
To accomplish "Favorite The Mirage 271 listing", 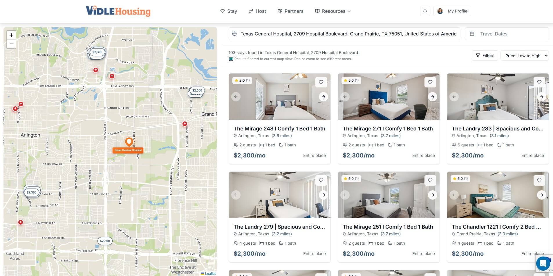I will (430, 82).
